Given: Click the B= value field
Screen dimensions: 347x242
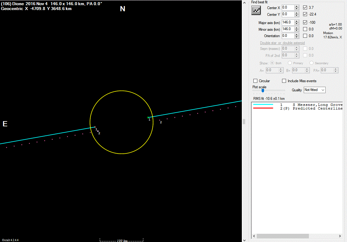Looking at the screenshot, I should point(299,70).
